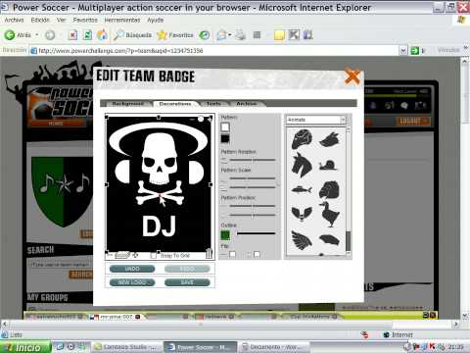Click the IE Stop toolbar icon
The height and width of the screenshot is (353, 470).
coord(72,35)
